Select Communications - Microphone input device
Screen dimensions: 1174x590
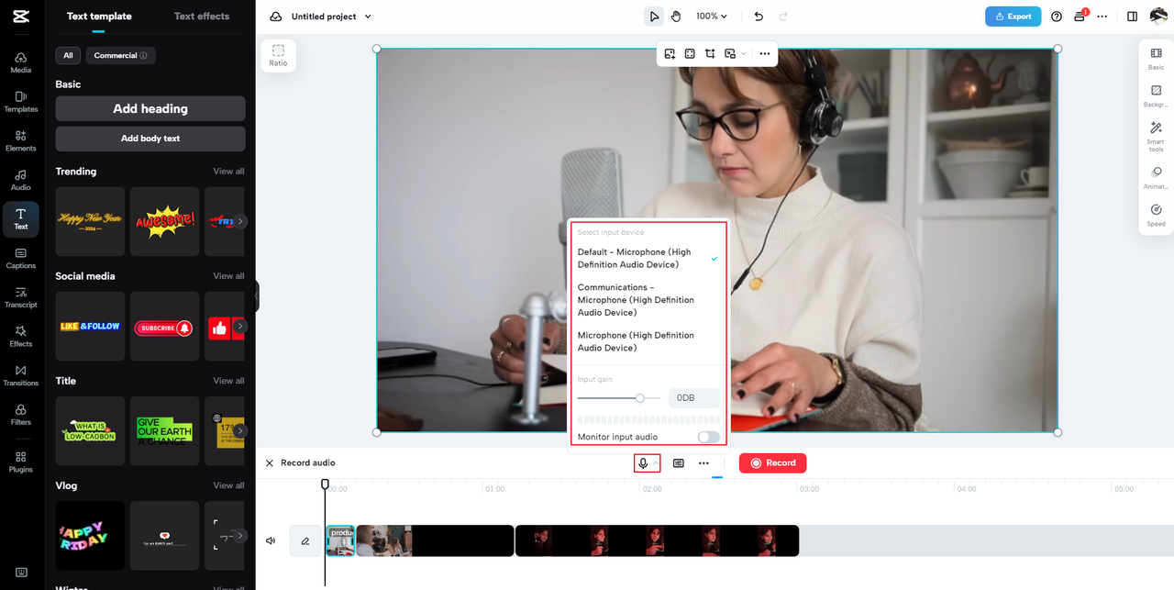[x=648, y=300]
